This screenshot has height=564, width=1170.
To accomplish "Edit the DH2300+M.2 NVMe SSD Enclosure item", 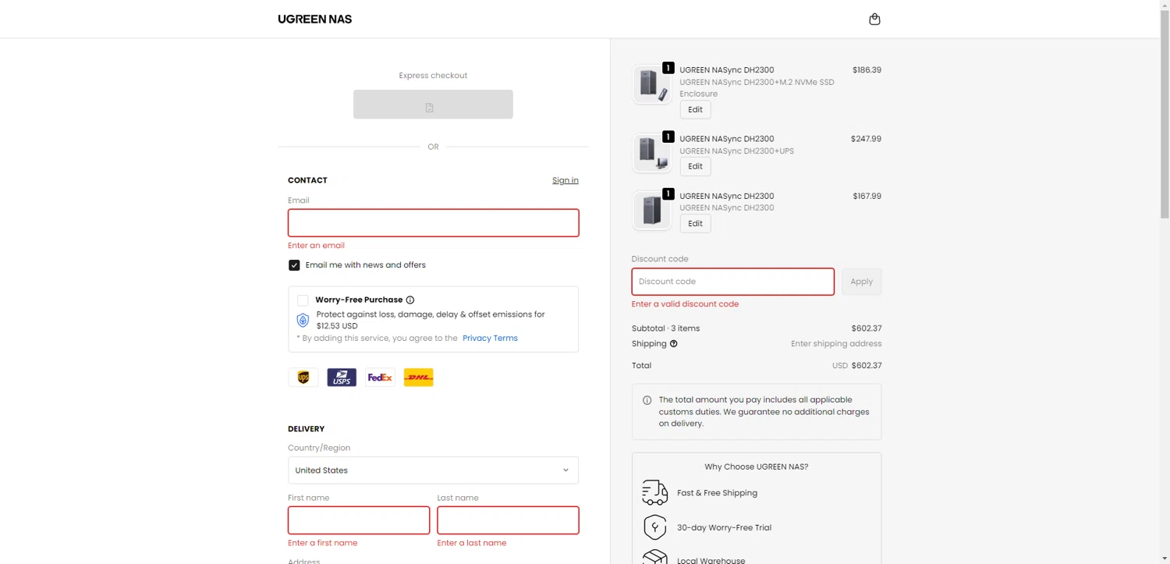I will tap(695, 110).
